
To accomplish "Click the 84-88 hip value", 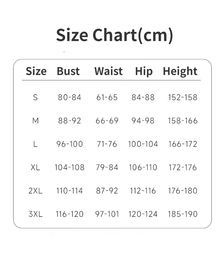I will point(143,97).
